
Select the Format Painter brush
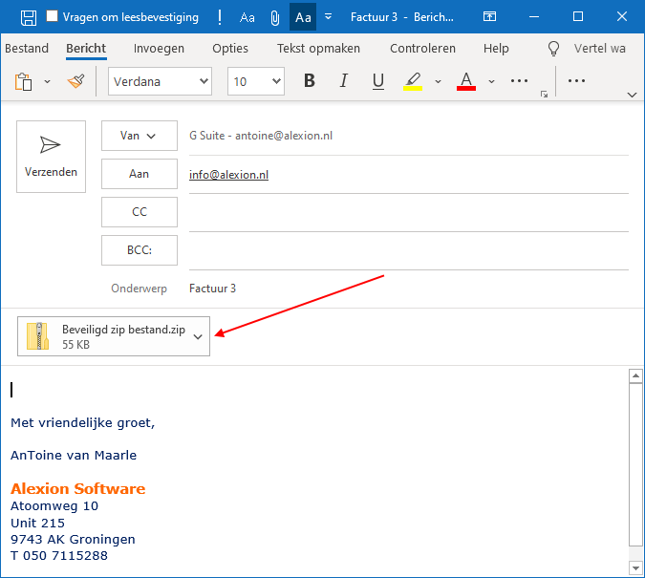click(x=76, y=81)
